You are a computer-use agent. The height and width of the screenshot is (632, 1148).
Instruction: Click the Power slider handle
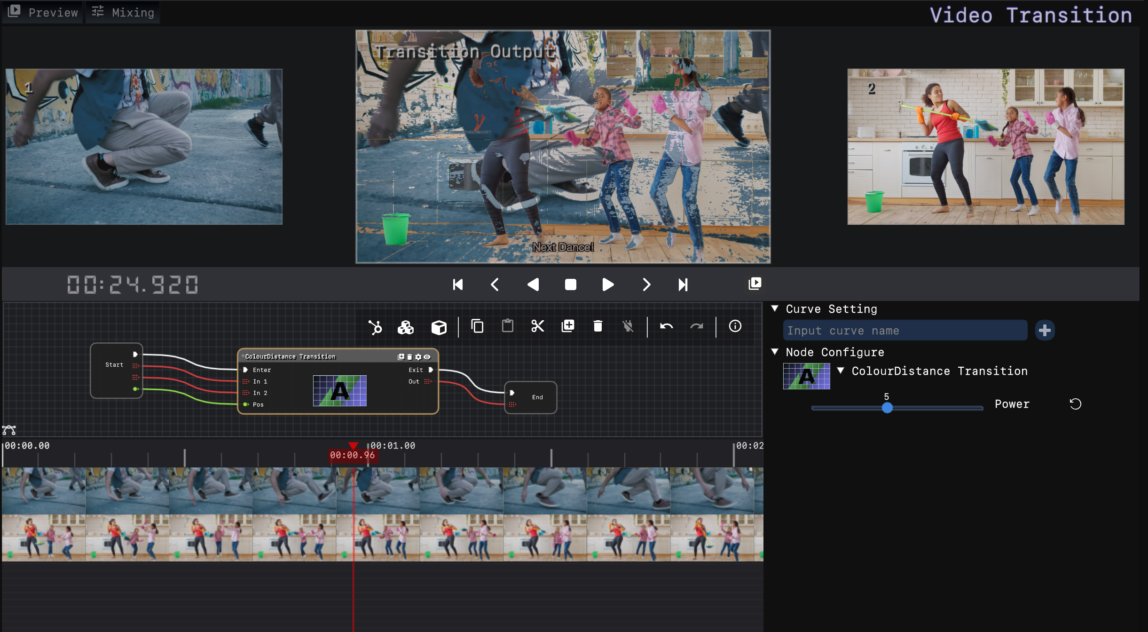tap(887, 408)
